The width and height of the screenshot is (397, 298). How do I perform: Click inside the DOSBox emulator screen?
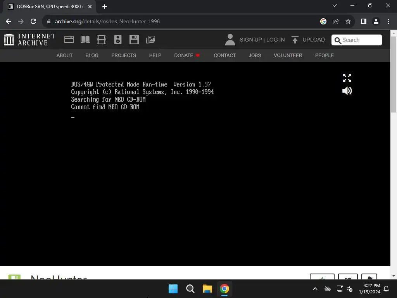coord(195,164)
